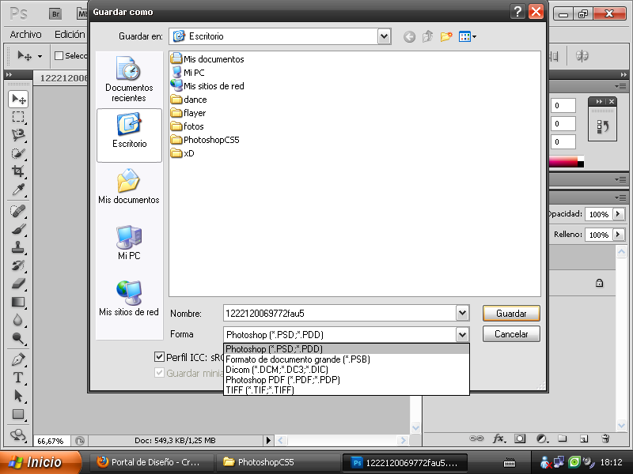
Task: Create new adjustment layer icon
Action: (x=542, y=438)
